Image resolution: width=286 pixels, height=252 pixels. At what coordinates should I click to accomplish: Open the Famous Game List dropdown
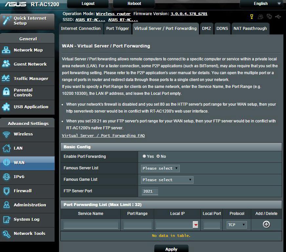pyautogui.click(x=167, y=180)
